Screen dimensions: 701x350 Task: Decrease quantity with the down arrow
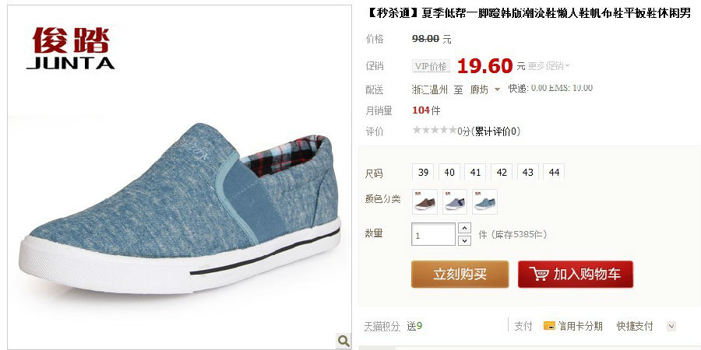click(x=465, y=240)
